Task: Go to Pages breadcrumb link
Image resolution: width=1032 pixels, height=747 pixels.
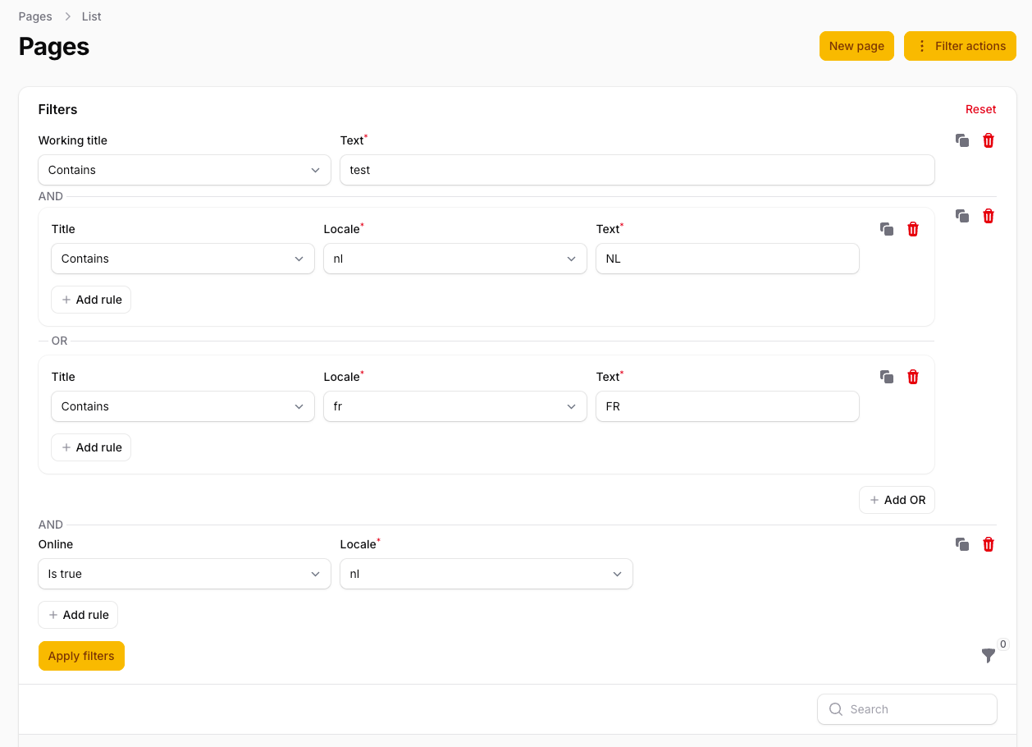Action: [35, 16]
